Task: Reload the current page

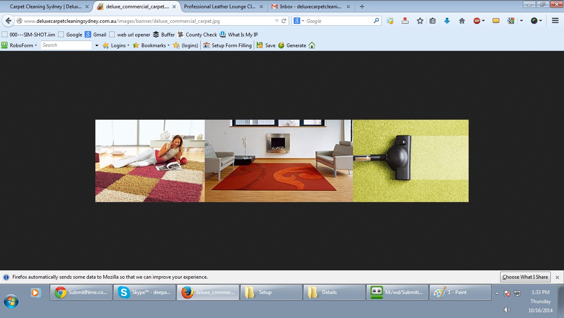Action: coord(284,21)
